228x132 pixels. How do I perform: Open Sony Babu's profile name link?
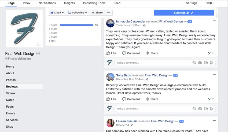(x=123, y=75)
